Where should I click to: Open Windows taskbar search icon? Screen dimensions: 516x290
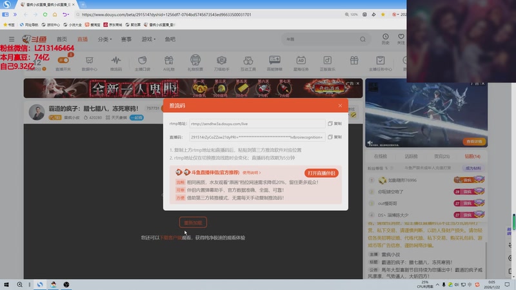[19, 284]
